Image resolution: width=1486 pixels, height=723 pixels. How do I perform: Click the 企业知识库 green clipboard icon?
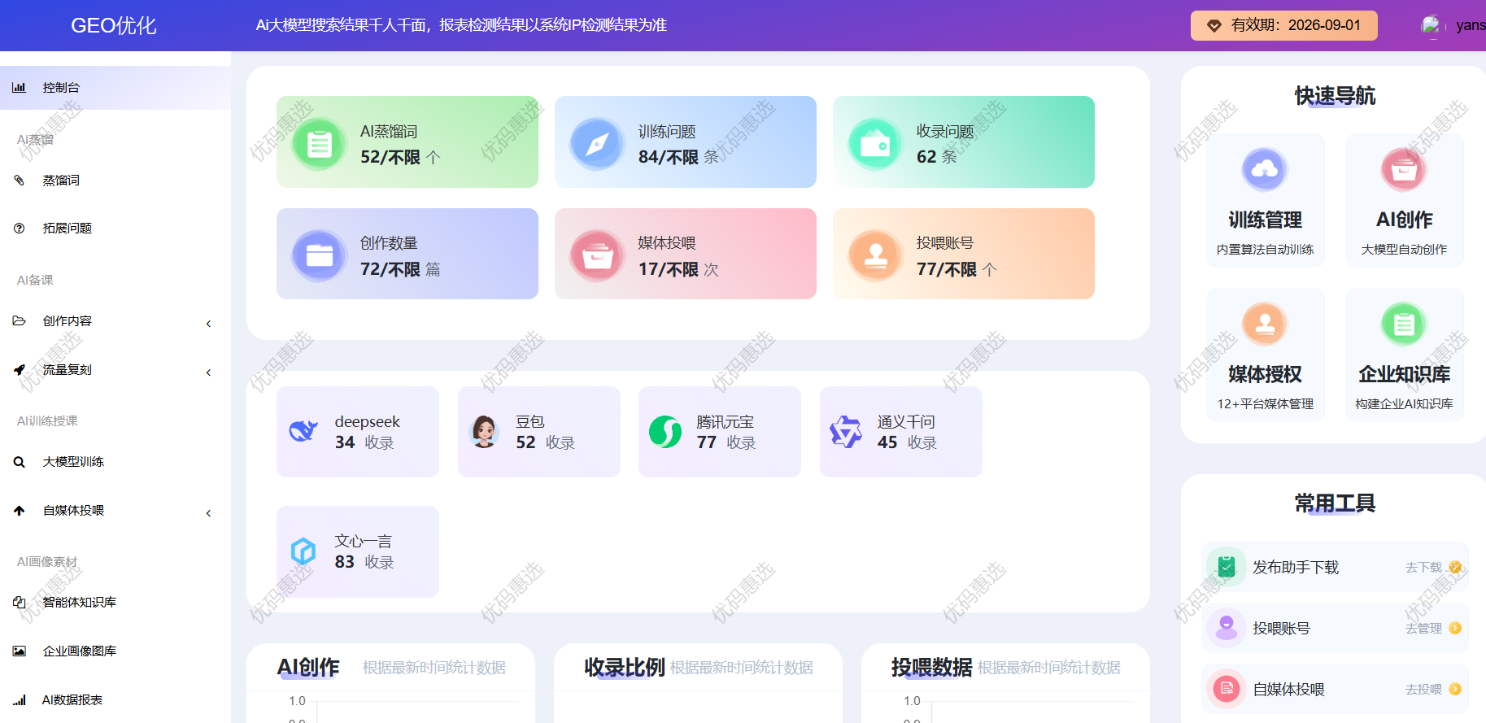tap(1404, 324)
